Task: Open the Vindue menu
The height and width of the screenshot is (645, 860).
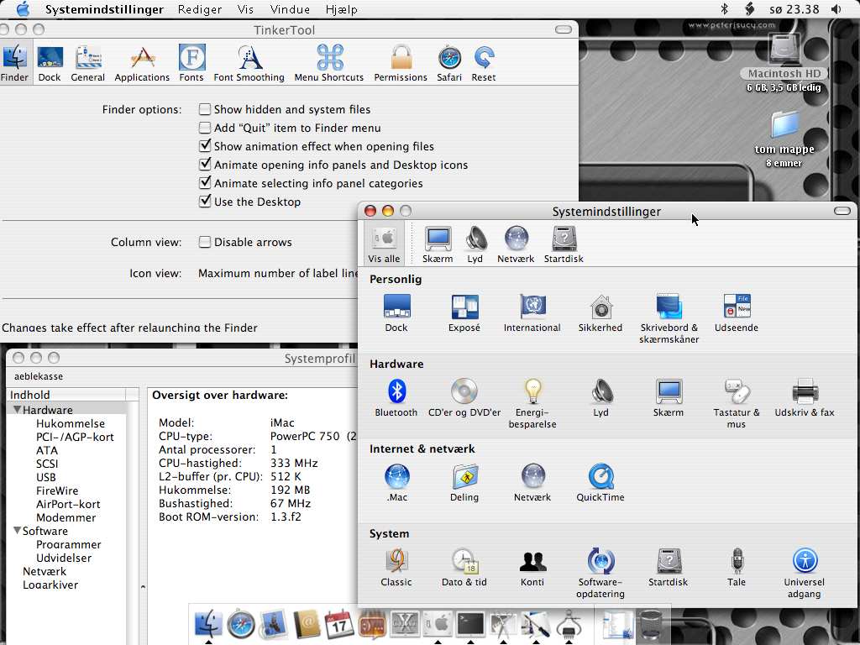Action: (290, 9)
